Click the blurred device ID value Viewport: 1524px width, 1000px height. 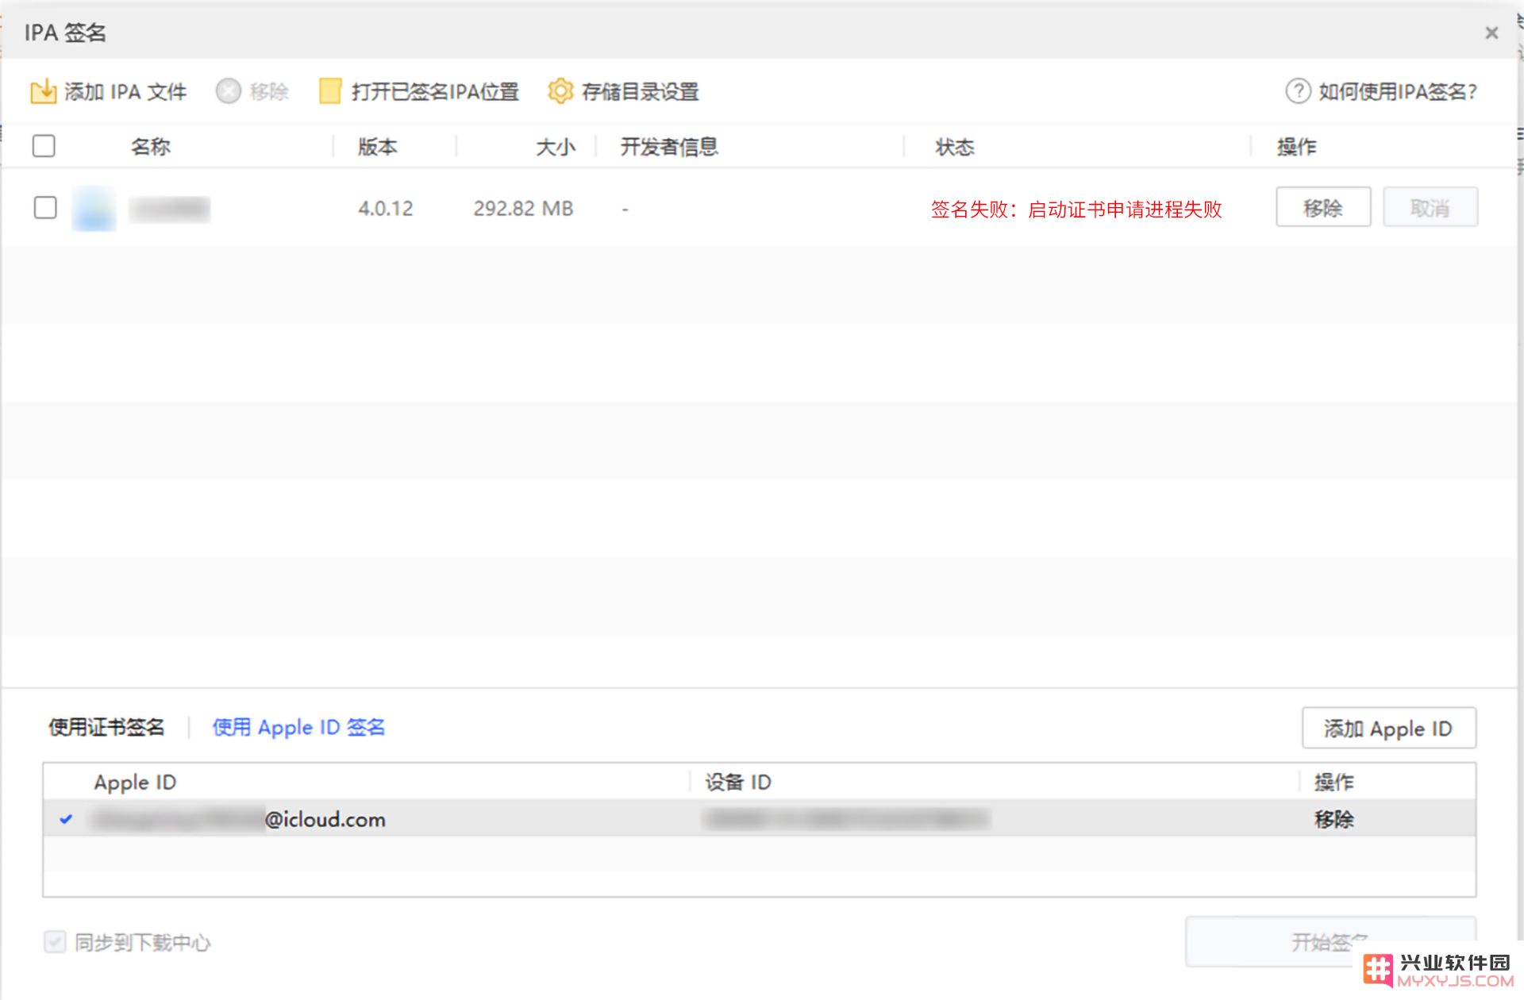pos(846,819)
